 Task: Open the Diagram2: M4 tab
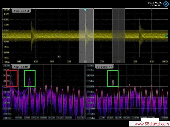[x=21, y=67]
